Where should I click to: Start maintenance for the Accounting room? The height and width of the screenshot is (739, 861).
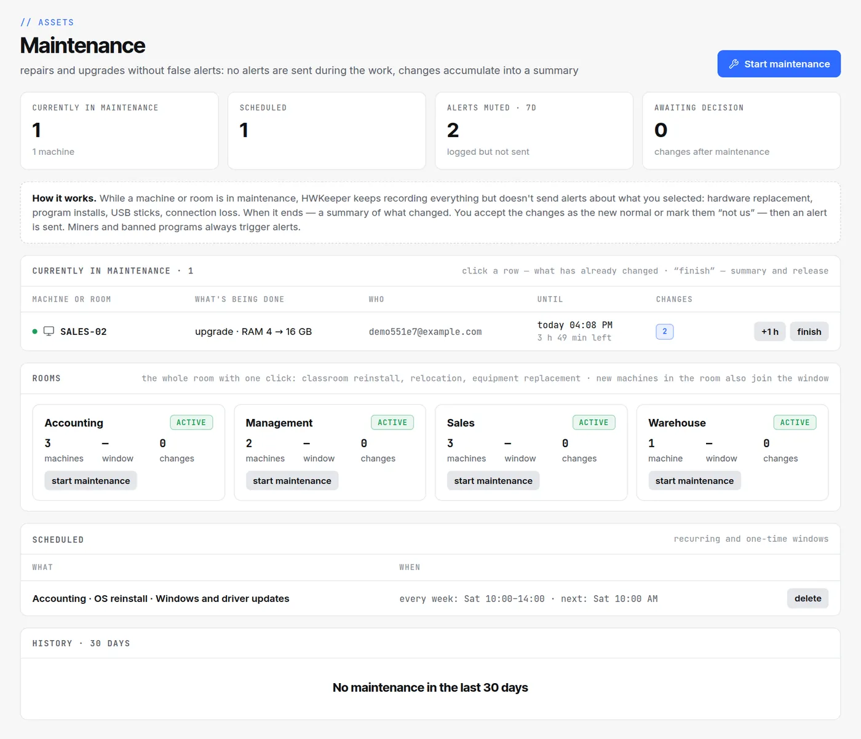click(x=90, y=480)
